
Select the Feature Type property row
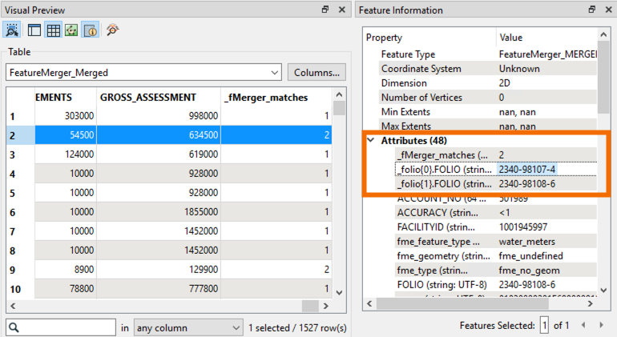tap(488, 54)
